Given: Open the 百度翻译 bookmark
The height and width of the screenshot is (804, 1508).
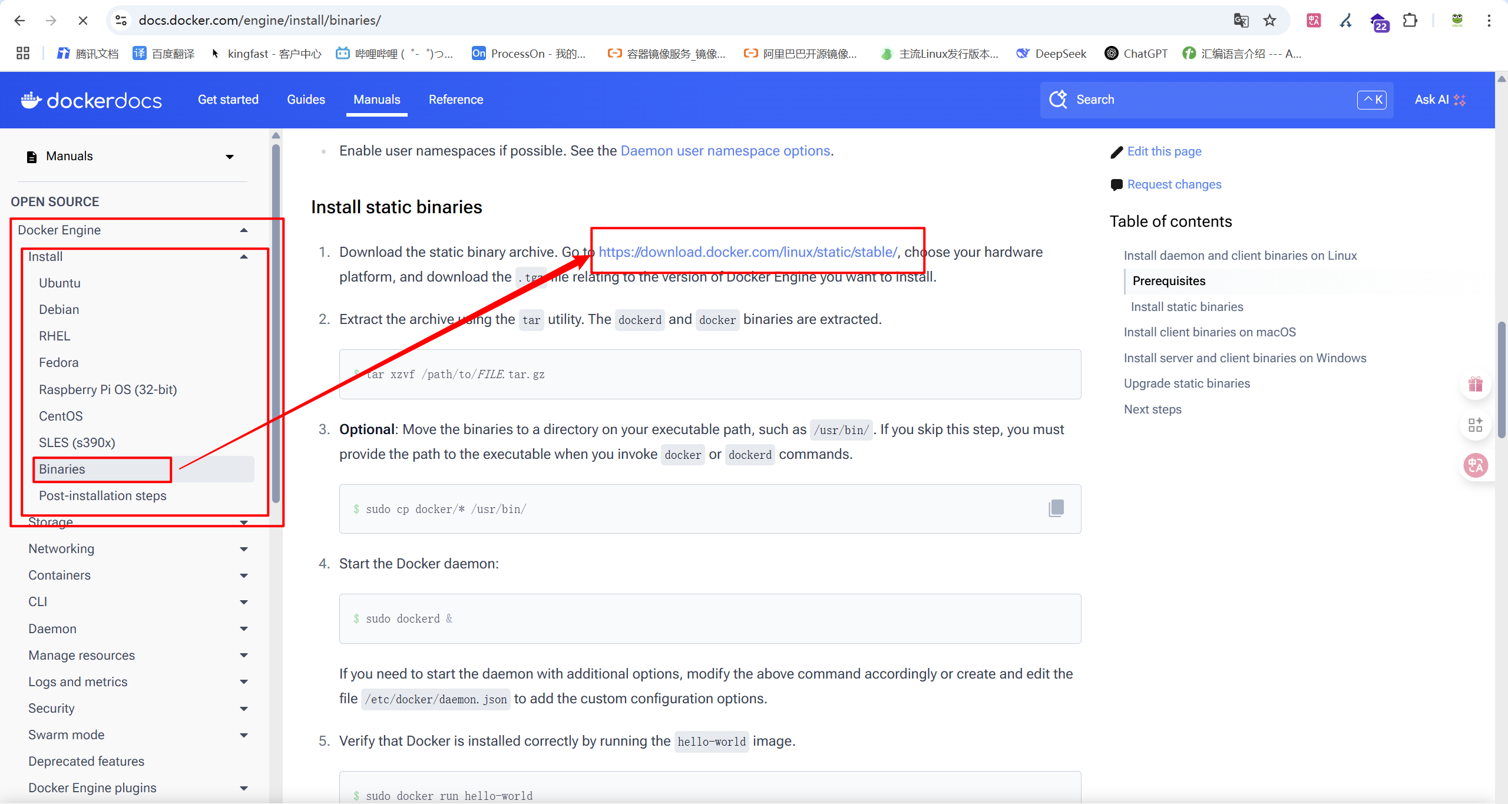Looking at the screenshot, I should pyautogui.click(x=164, y=54).
